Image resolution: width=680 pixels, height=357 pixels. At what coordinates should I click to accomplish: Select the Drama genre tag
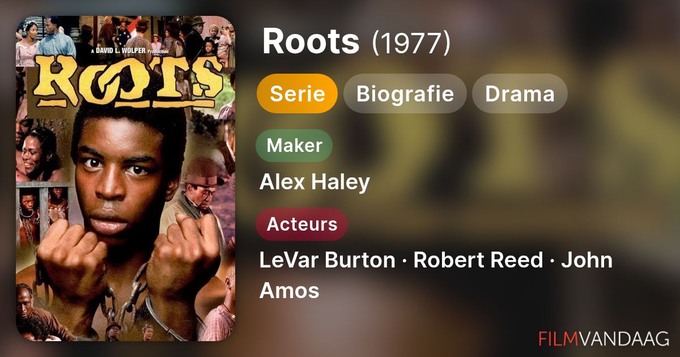520,93
